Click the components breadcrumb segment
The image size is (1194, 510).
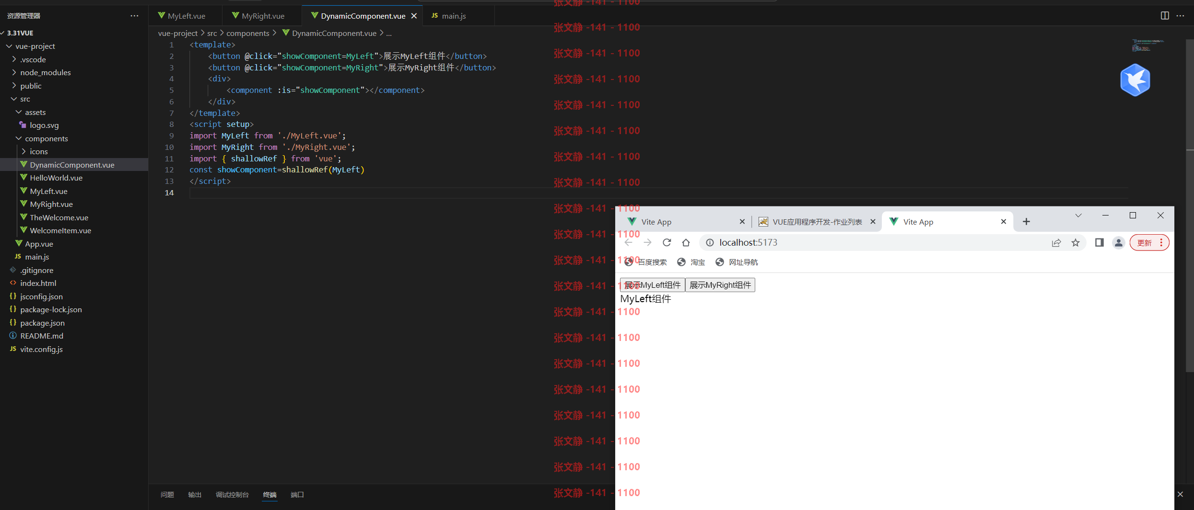(x=247, y=33)
